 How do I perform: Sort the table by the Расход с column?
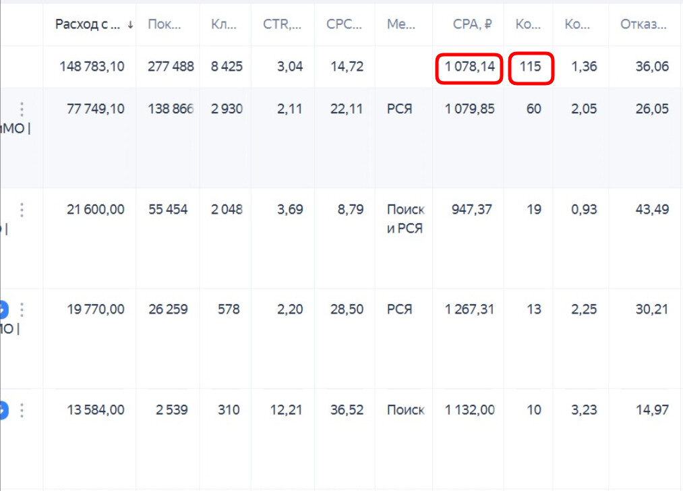click(x=87, y=24)
